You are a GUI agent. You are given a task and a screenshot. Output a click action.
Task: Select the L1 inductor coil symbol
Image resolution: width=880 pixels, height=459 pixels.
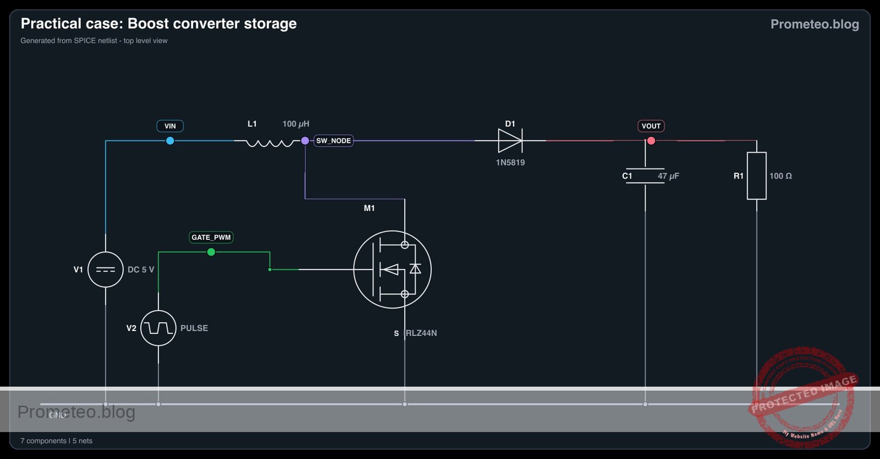269,143
